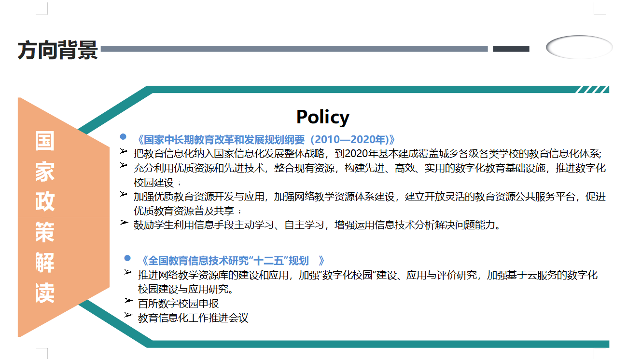Select the diagonal stripes on teal bar

pyautogui.click(x=592, y=89)
